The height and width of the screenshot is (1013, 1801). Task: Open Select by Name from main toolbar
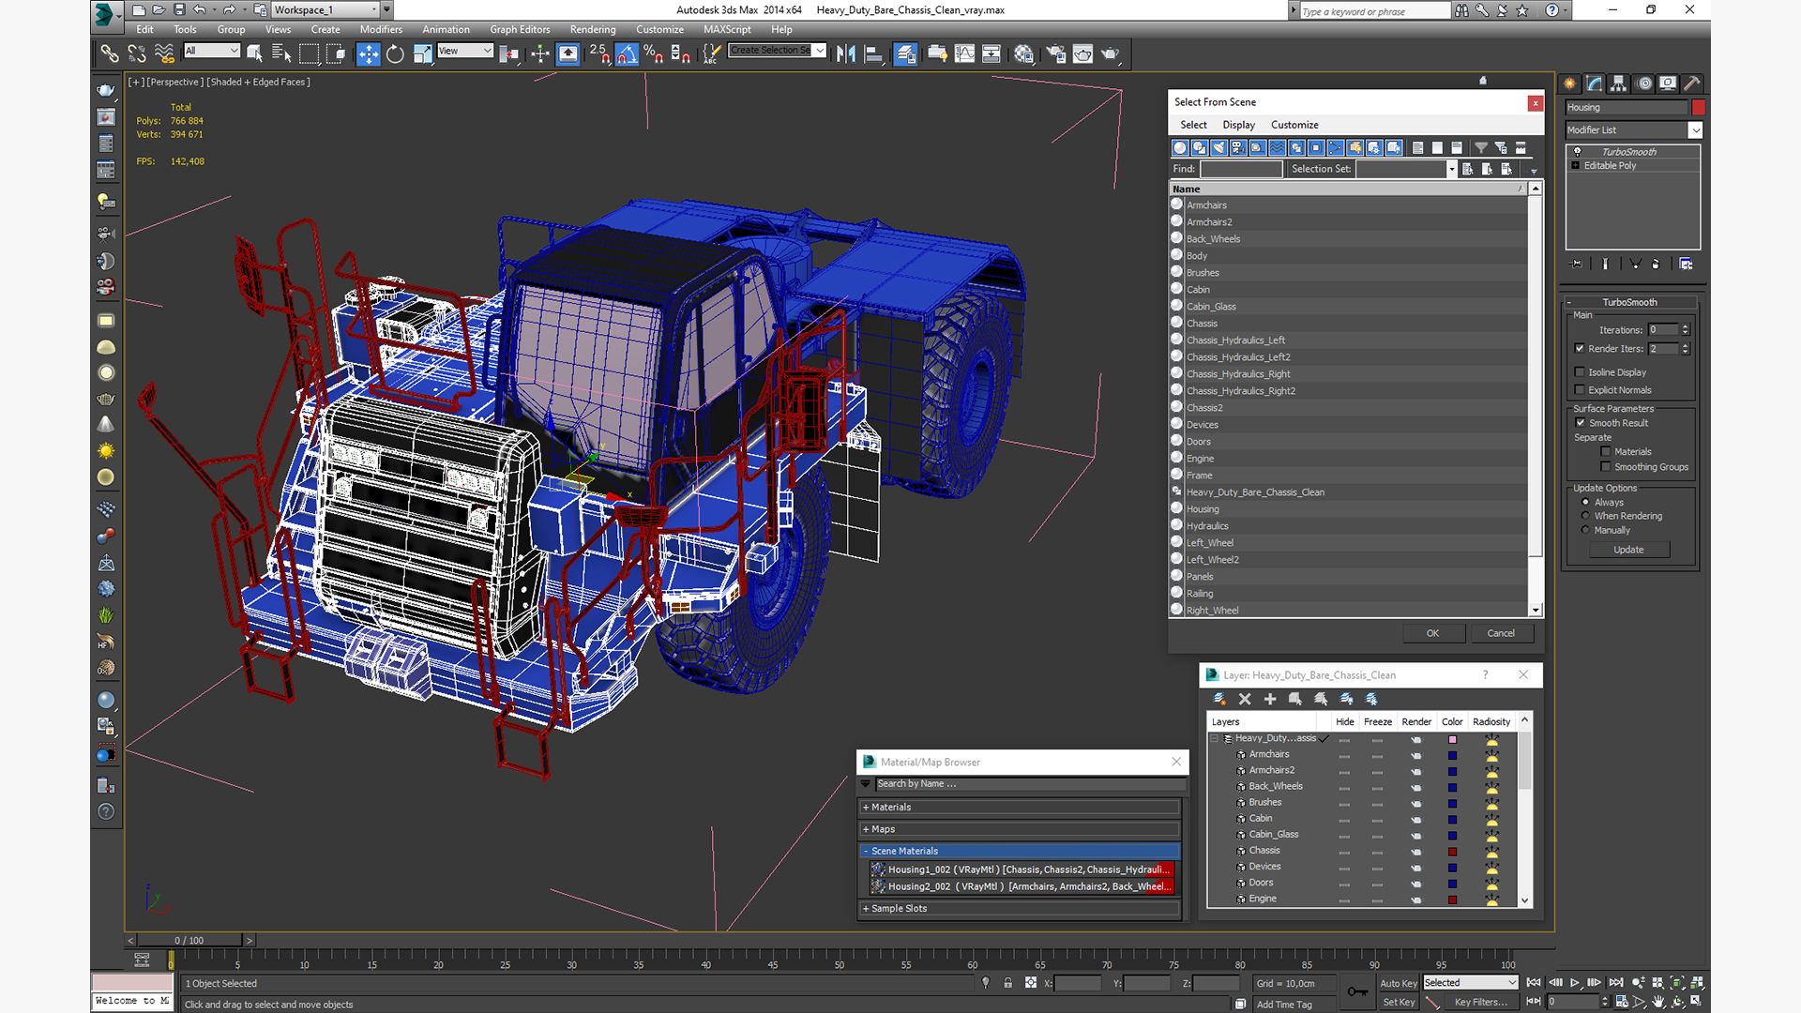point(281,54)
